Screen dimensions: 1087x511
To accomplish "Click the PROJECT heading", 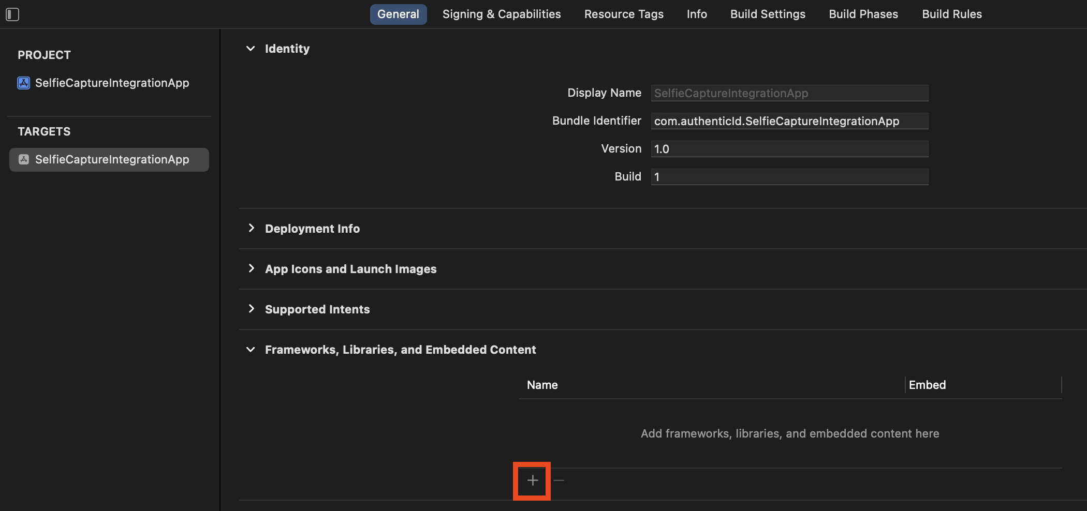I will [x=44, y=55].
